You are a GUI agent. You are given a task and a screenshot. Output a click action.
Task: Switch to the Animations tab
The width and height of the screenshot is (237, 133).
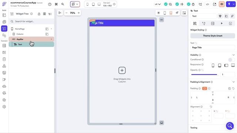pyautogui.click(x=221, y=24)
